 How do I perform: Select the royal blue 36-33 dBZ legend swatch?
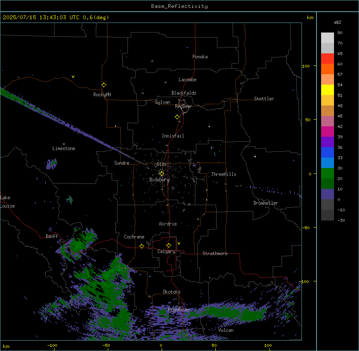click(327, 152)
